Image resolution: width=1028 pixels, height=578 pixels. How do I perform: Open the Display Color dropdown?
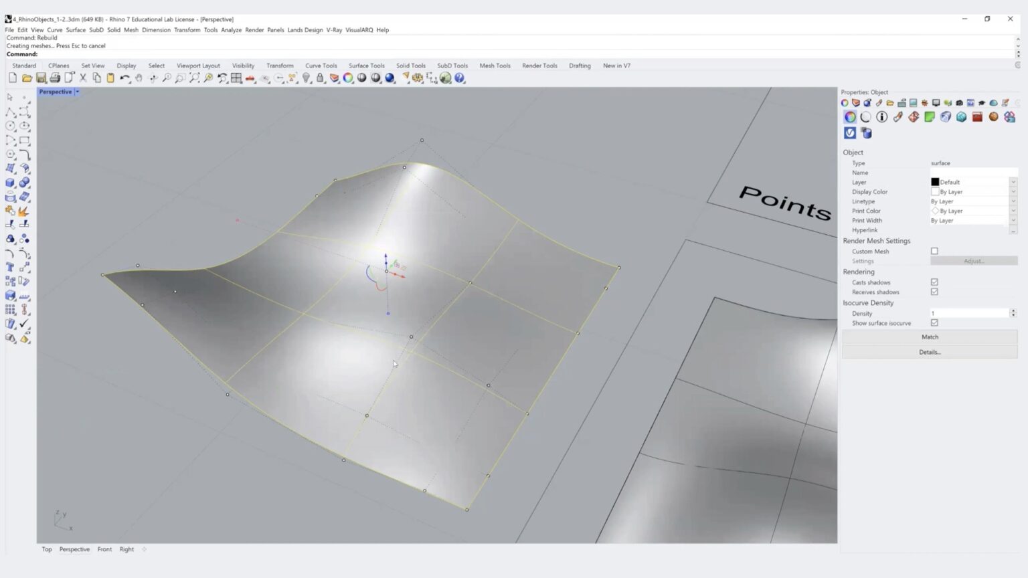coord(1013,192)
